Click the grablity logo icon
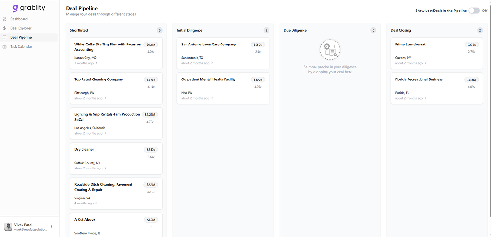 tap(16, 8)
